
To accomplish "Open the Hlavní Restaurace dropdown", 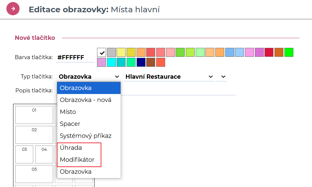I will point(169,77).
